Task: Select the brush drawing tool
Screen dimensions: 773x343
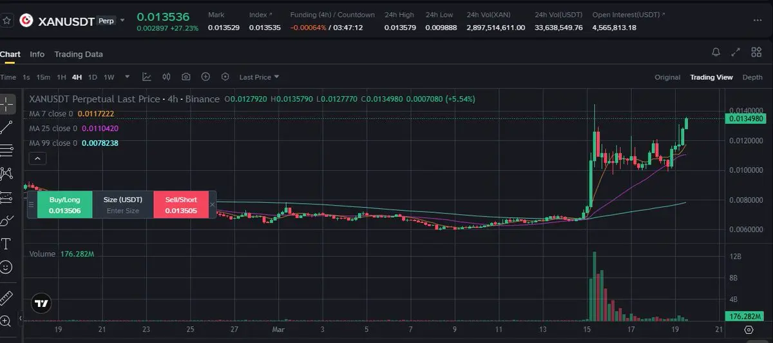Action: coord(6,220)
